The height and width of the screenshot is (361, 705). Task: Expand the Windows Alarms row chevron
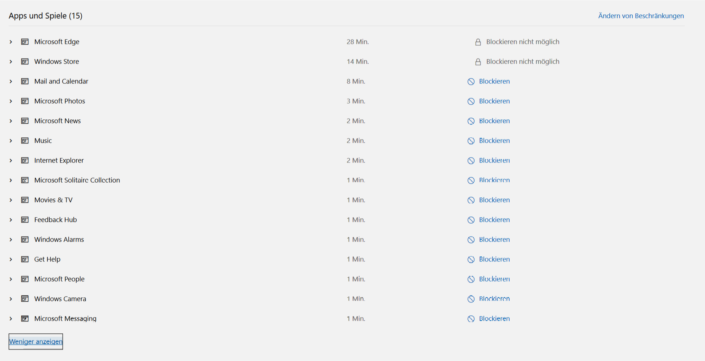click(x=11, y=239)
